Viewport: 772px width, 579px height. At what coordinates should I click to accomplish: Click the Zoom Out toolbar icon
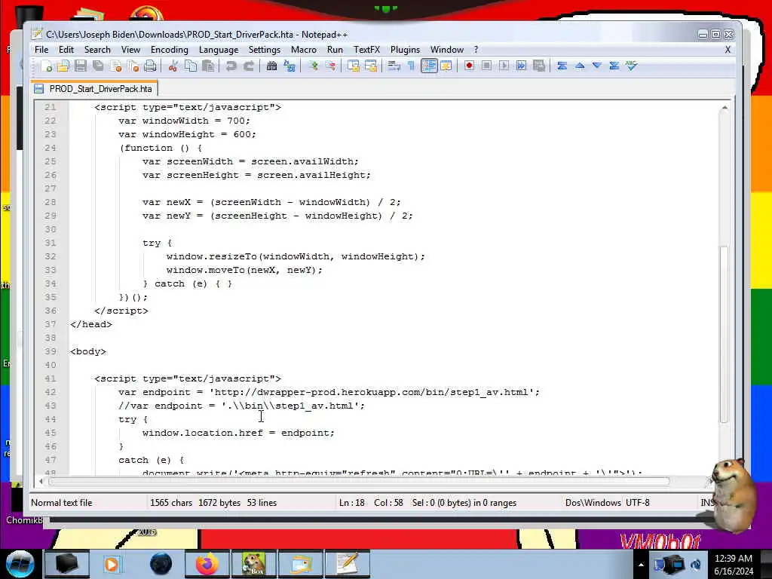330,66
